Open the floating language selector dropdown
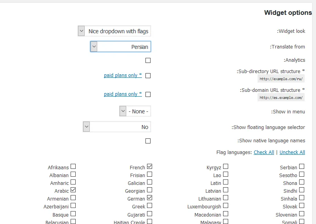Viewport: 316px width, 224px height. (117, 127)
